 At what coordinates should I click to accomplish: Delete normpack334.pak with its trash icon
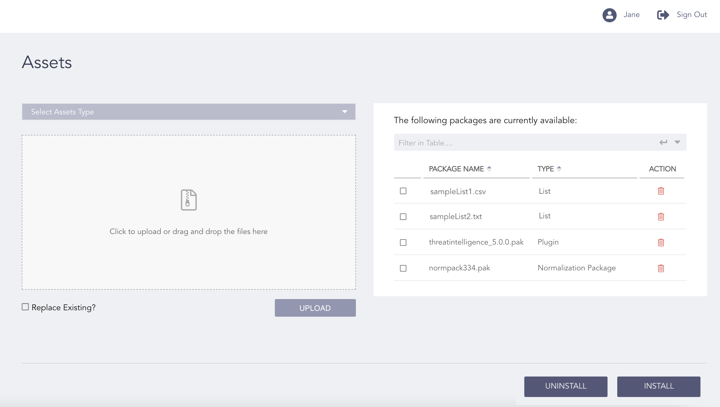click(661, 268)
